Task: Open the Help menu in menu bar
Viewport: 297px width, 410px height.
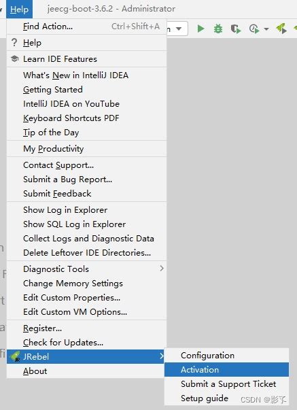Action: 19,9
